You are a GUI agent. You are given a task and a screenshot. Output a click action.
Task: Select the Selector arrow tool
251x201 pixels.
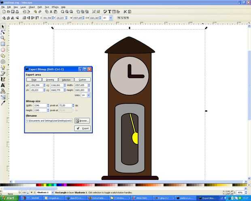[x=3, y=26]
